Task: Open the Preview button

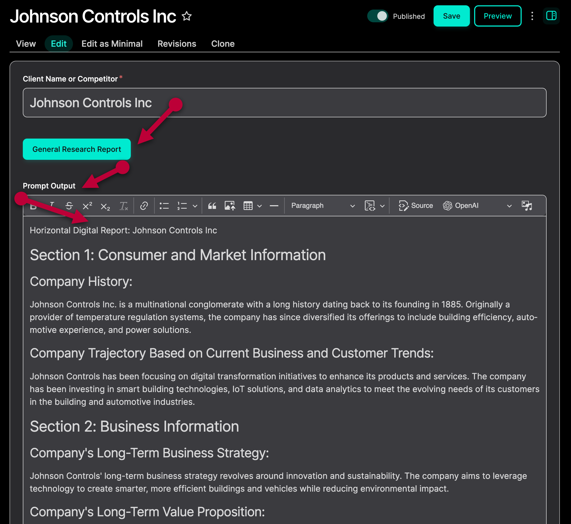Action: 498,16
